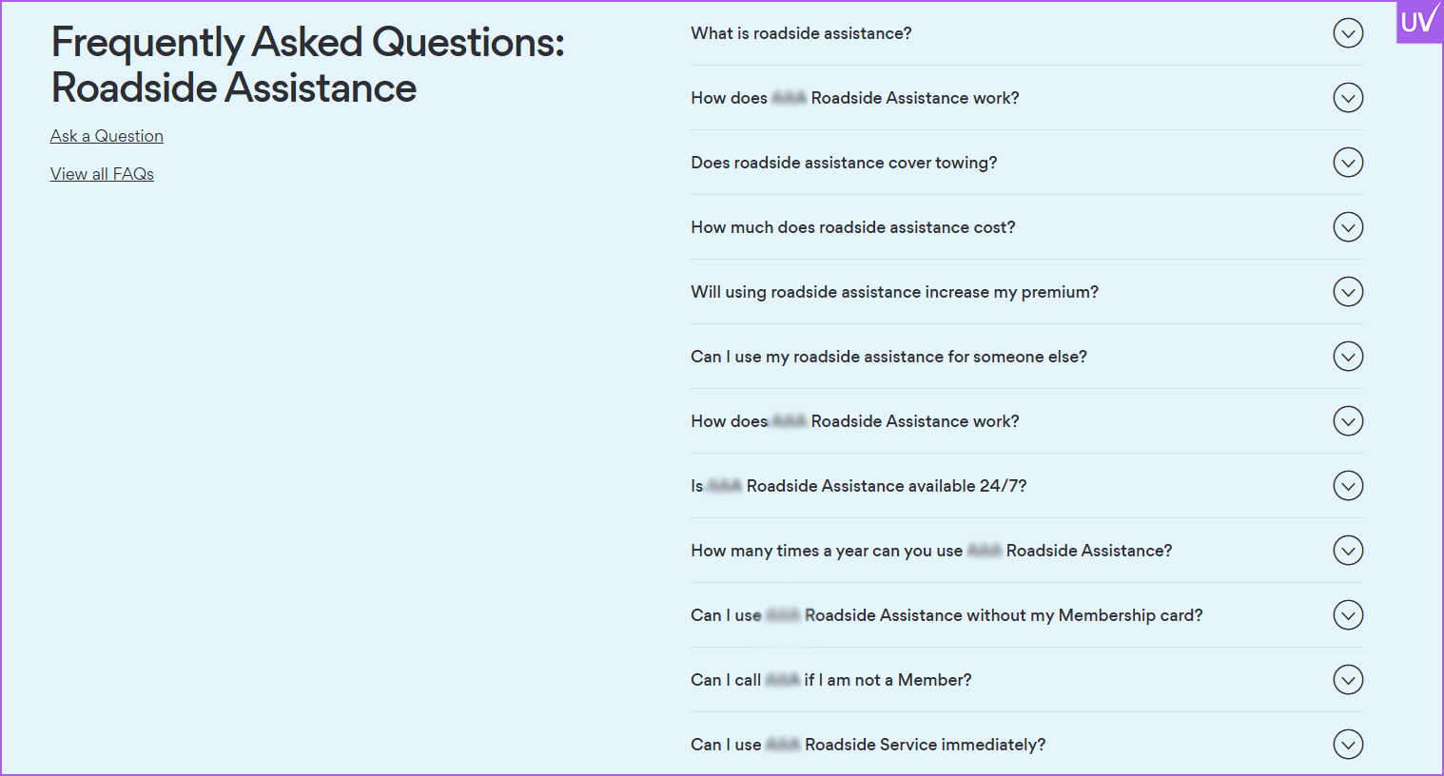1444x776 pixels.
Task: Click chevron beside "Does roadside assistance cover towing?"
Action: (x=1348, y=163)
